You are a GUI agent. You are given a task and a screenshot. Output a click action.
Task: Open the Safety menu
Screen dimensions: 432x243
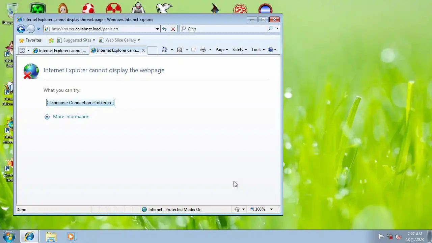point(240,50)
